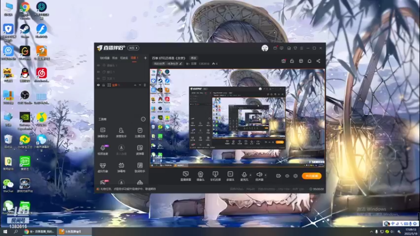Click the shirt skin icon in title bar
Viewport: 420px width, 236px height.
[x=295, y=48]
